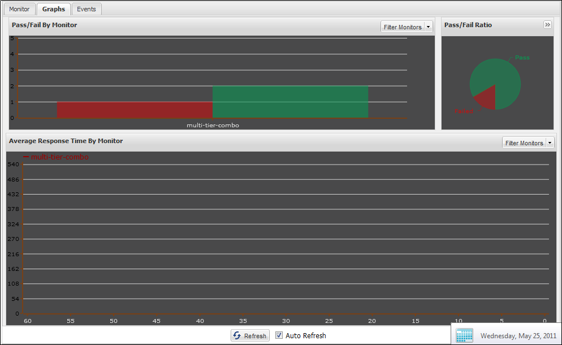Click the double-chevron icon on Pass/Fail Ratio

tap(547, 24)
